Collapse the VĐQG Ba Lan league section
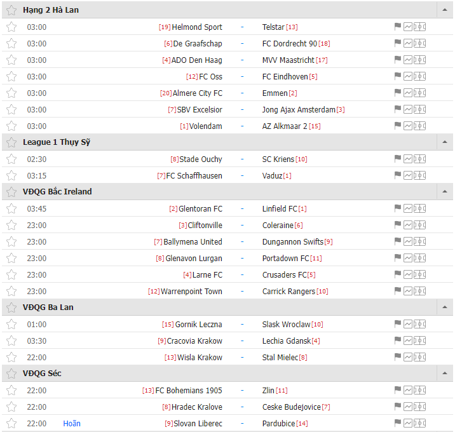455x432 pixels. 444,307
